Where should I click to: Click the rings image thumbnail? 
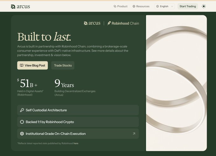(x=176, y=83)
